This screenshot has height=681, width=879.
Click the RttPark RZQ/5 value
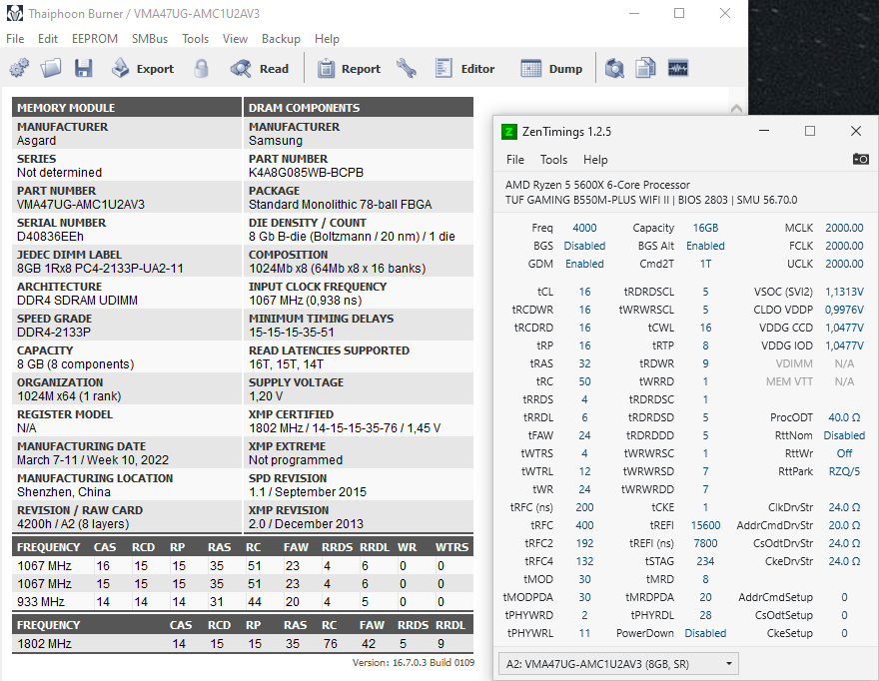tap(844, 471)
